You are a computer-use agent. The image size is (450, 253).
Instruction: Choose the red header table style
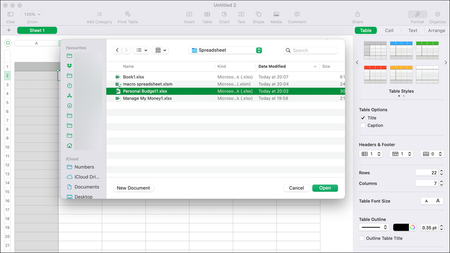375,75
